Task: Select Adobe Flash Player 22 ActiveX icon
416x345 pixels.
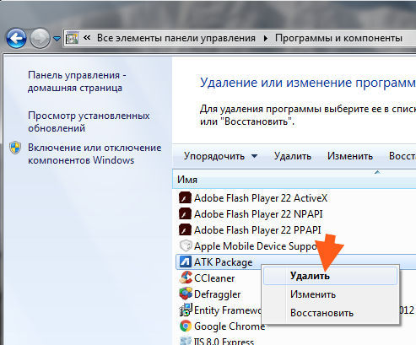Action: tap(185, 198)
